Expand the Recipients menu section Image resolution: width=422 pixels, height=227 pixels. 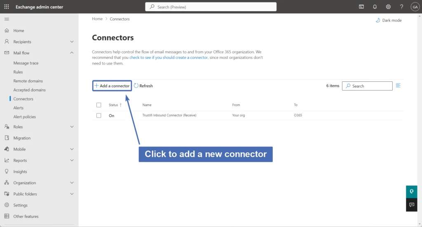72,42
